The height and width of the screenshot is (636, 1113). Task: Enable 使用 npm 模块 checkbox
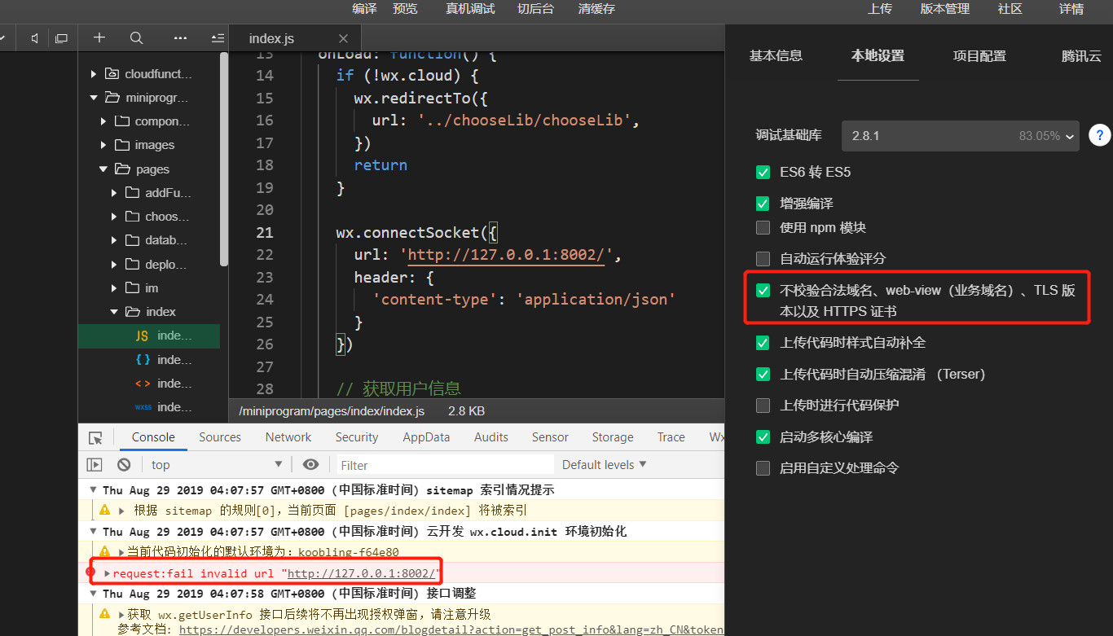point(763,227)
